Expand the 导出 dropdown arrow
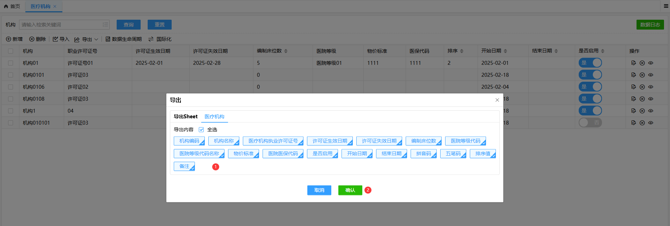This screenshot has width=670, height=226. coord(96,39)
